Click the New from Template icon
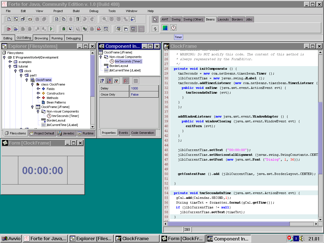Image resolution: width=324 pixels, height=243 pixels. point(9,19)
